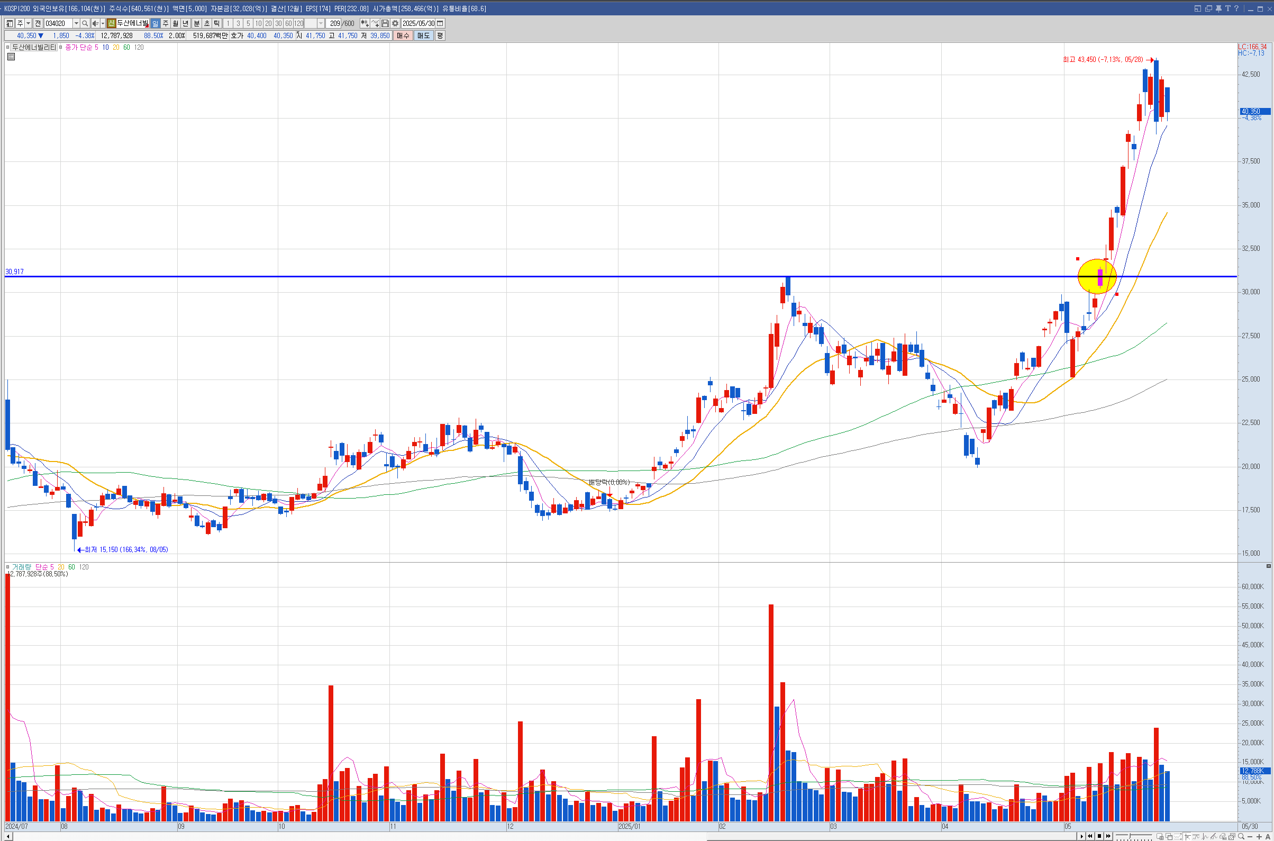
Task: Toggle the 분 (minute) period button
Action: coord(196,24)
